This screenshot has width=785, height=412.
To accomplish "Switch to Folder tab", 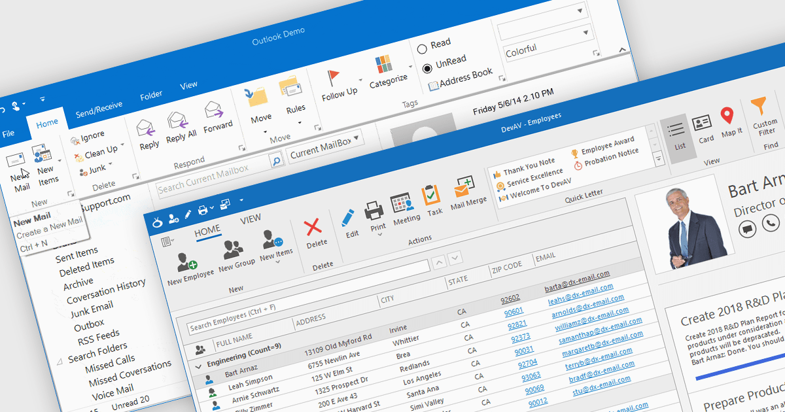I will click(x=151, y=96).
